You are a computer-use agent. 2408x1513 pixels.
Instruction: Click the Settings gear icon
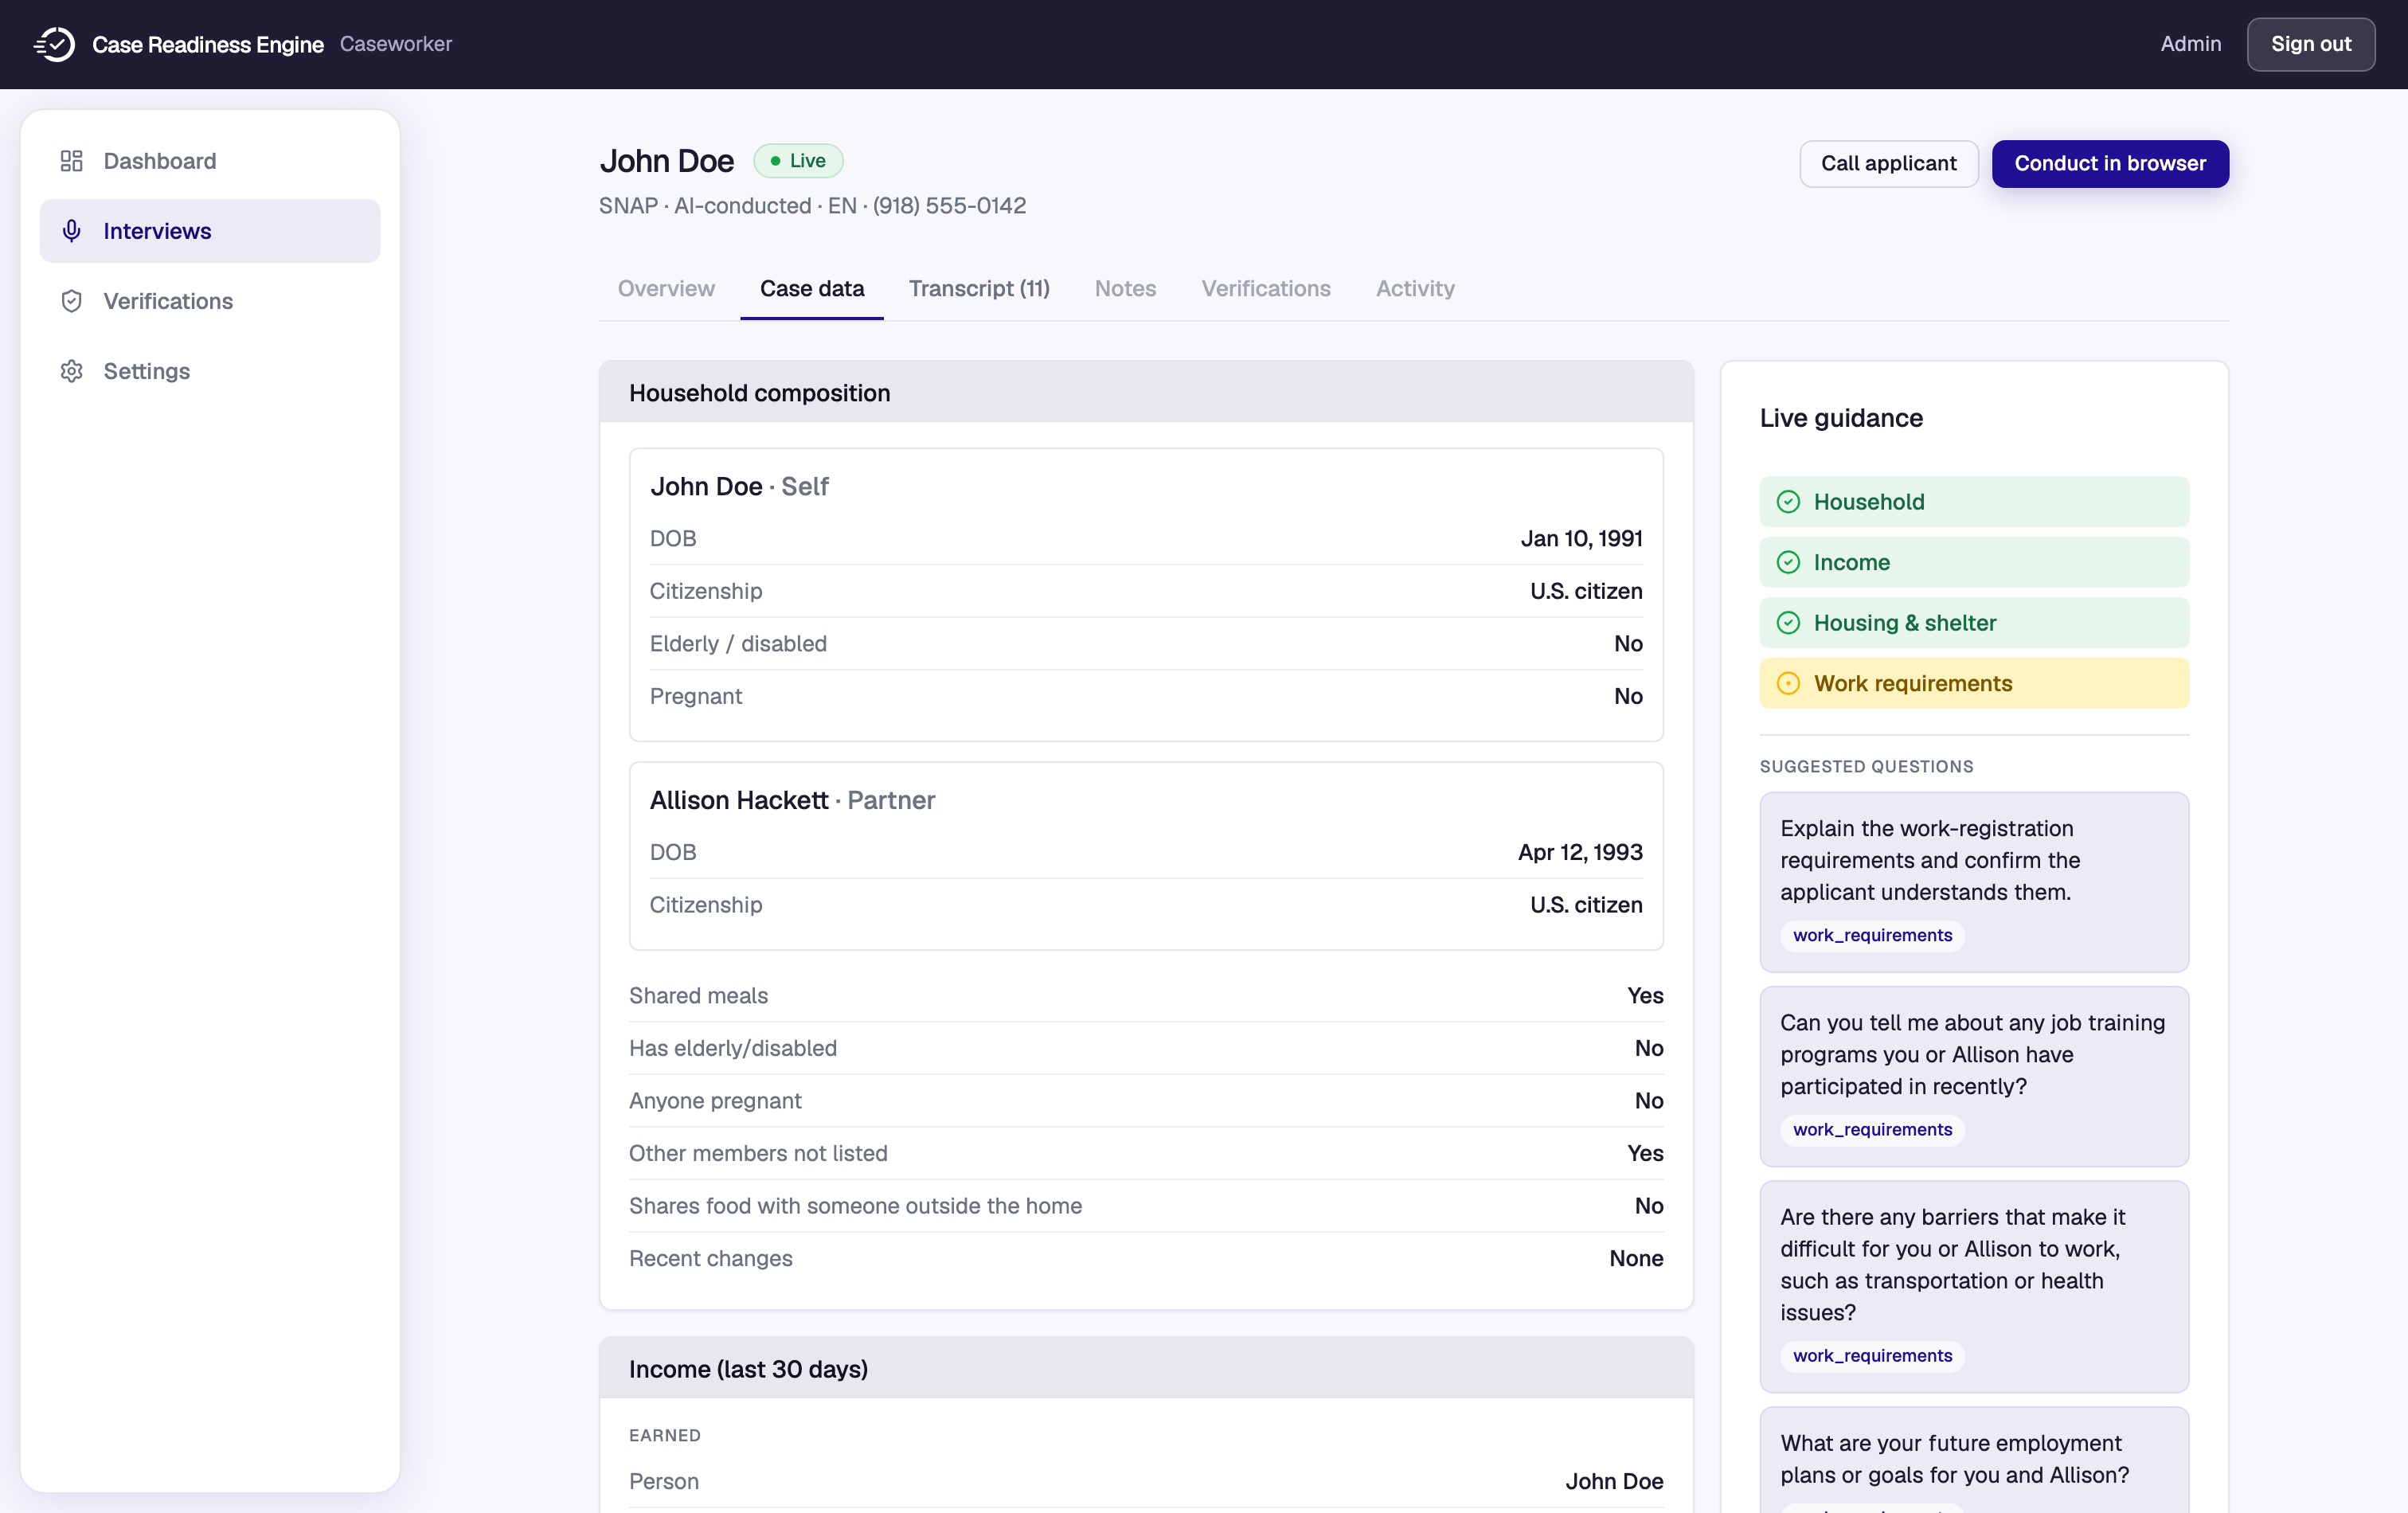pyautogui.click(x=71, y=371)
